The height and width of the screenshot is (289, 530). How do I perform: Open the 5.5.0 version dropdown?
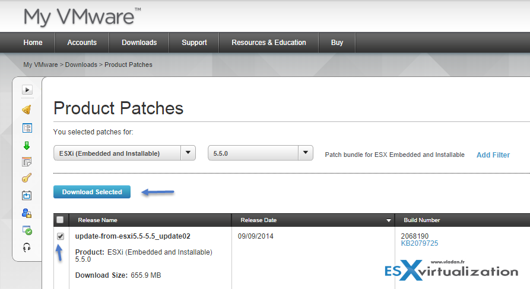coord(261,153)
